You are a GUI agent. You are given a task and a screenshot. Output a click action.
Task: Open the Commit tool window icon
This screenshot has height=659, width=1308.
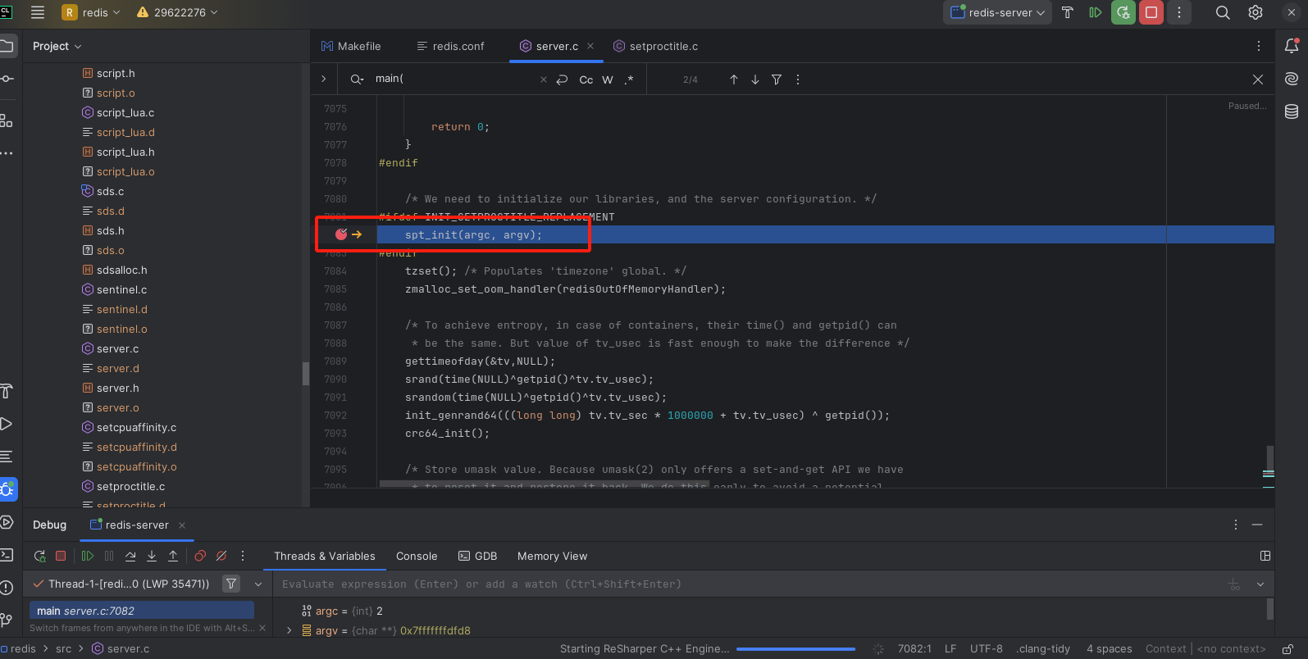click(7, 79)
